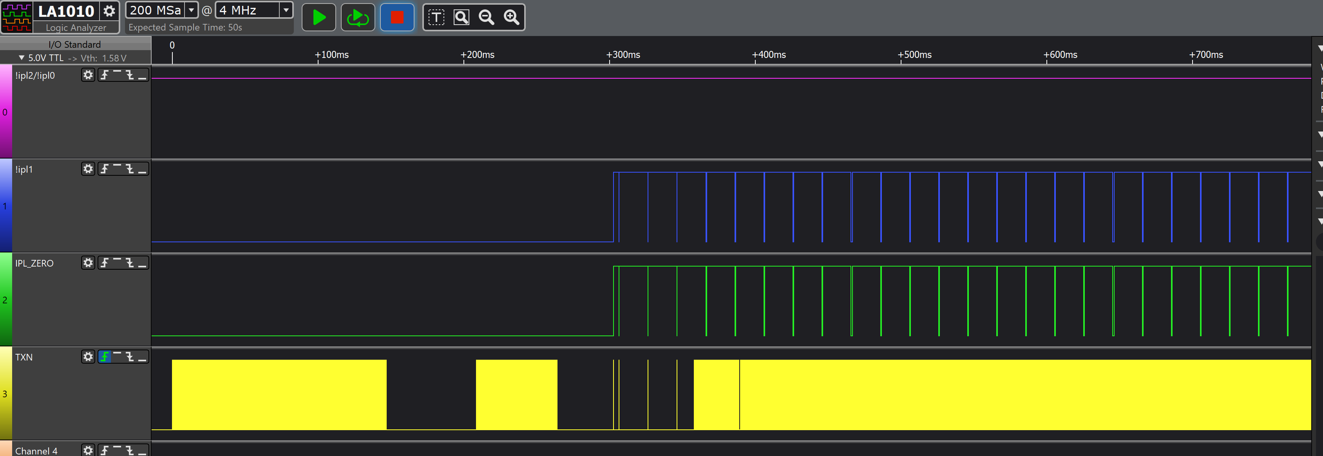The width and height of the screenshot is (1323, 456).
Task: Click magenta color bar of channel 0
Action: pyautogui.click(x=5, y=111)
